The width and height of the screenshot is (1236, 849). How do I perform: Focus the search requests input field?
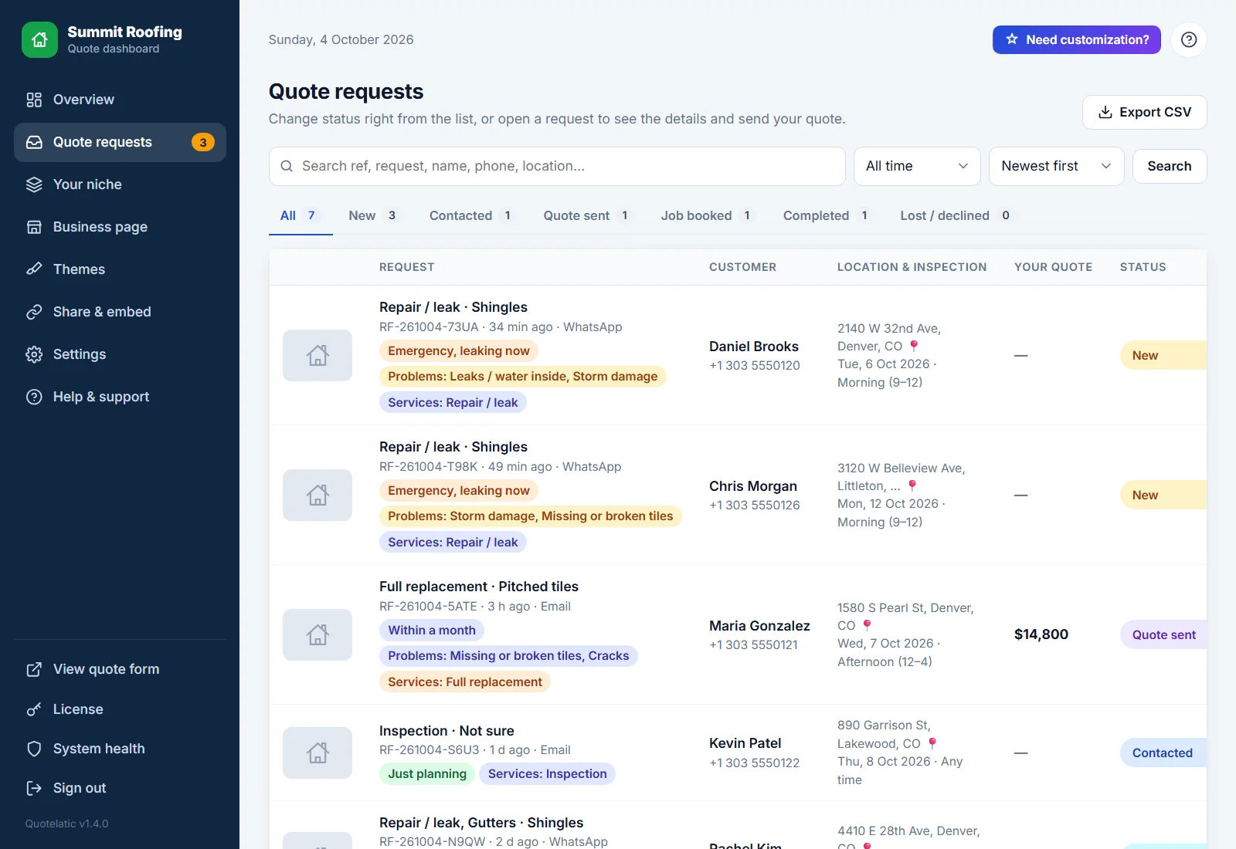pos(557,166)
